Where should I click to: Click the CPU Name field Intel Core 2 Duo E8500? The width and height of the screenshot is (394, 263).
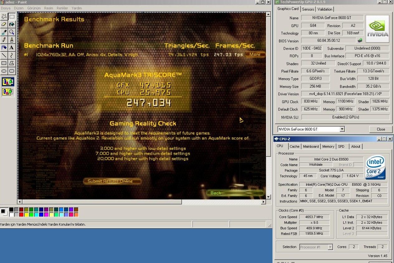tap(331, 159)
